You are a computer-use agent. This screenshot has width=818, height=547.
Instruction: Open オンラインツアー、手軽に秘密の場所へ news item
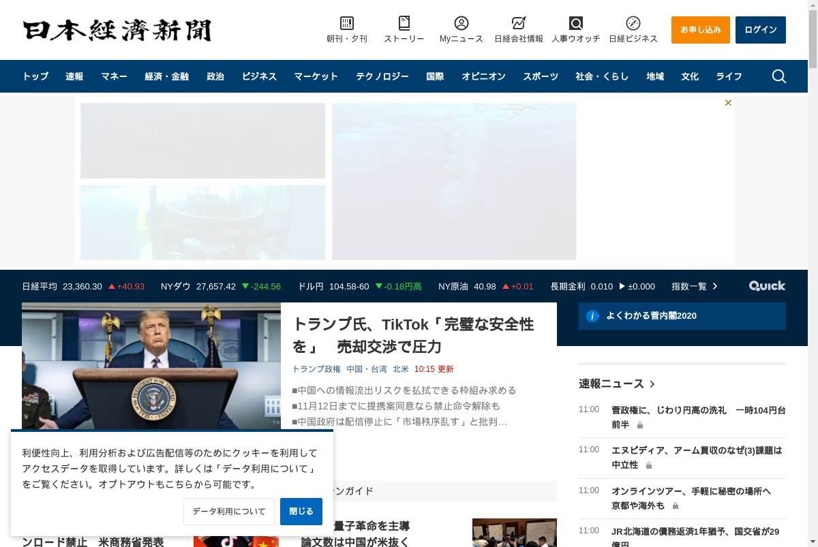click(x=691, y=499)
